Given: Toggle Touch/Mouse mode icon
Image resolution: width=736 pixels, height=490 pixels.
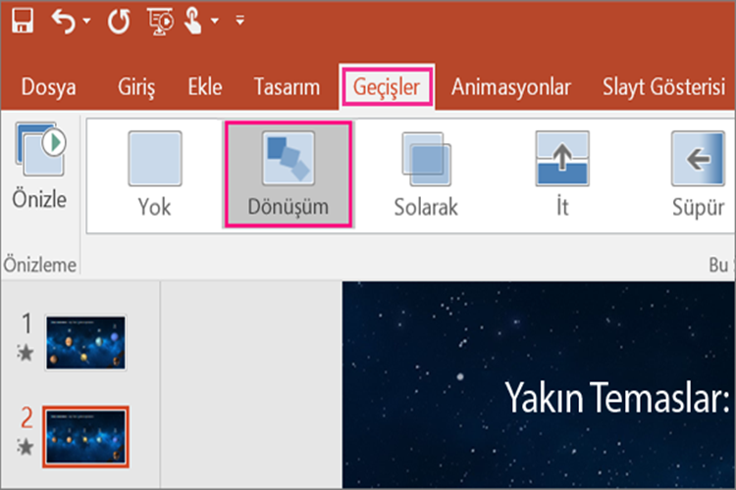Looking at the screenshot, I should (x=193, y=22).
